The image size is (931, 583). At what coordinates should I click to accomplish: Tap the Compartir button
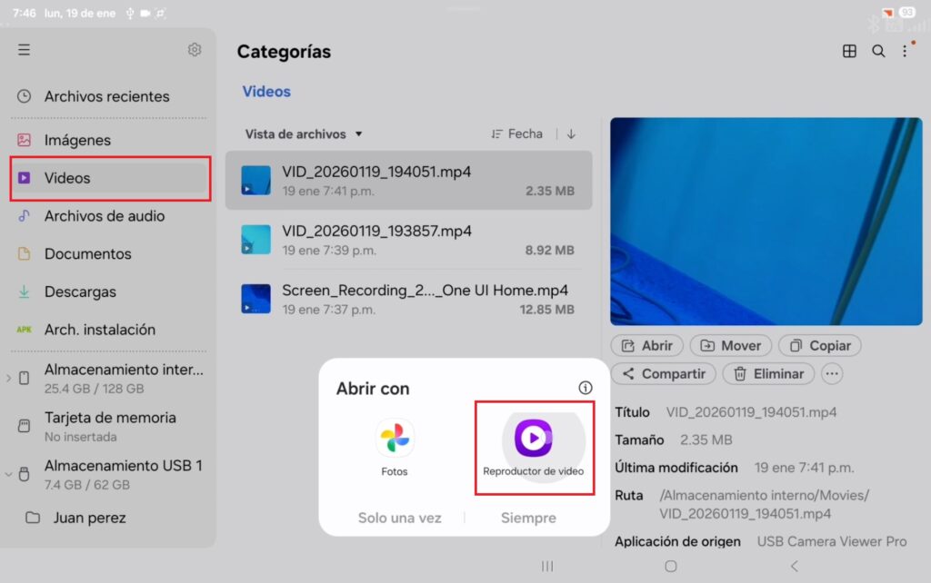click(x=663, y=373)
